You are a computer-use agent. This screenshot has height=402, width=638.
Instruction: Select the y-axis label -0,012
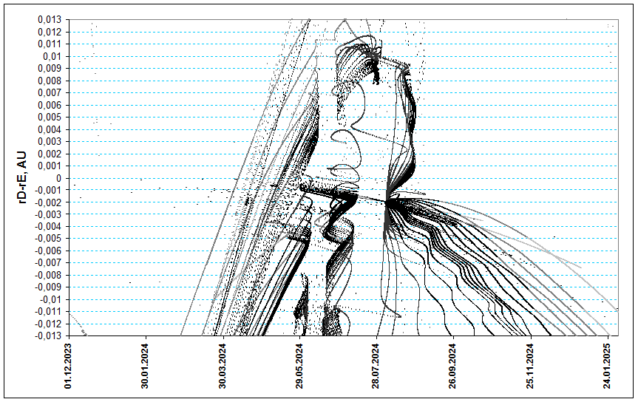coord(48,324)
